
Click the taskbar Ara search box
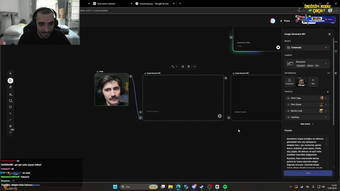click(x=139, y=187)
